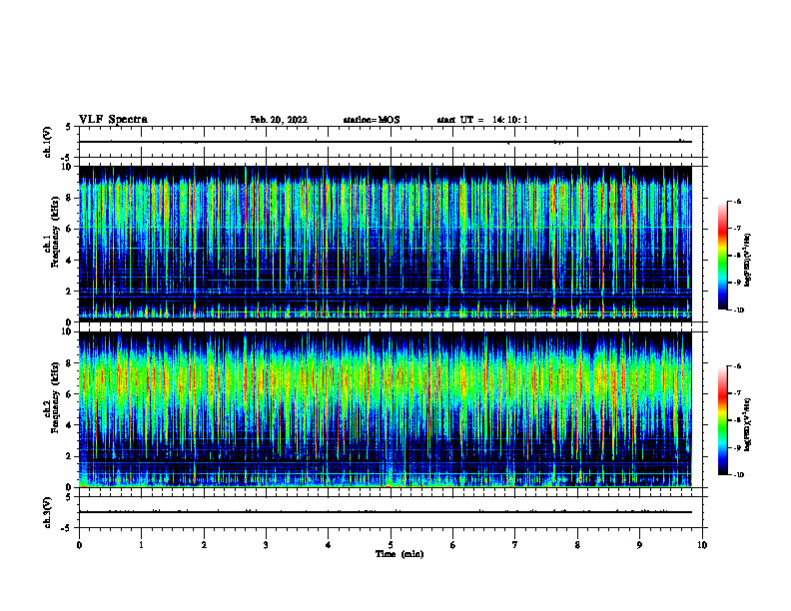Viewport: 791px width, 611px height.
Task: Click time axis tick label "8"
Action: (x=577, y=545)
